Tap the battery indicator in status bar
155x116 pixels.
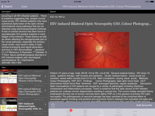[x=152, y=2]
